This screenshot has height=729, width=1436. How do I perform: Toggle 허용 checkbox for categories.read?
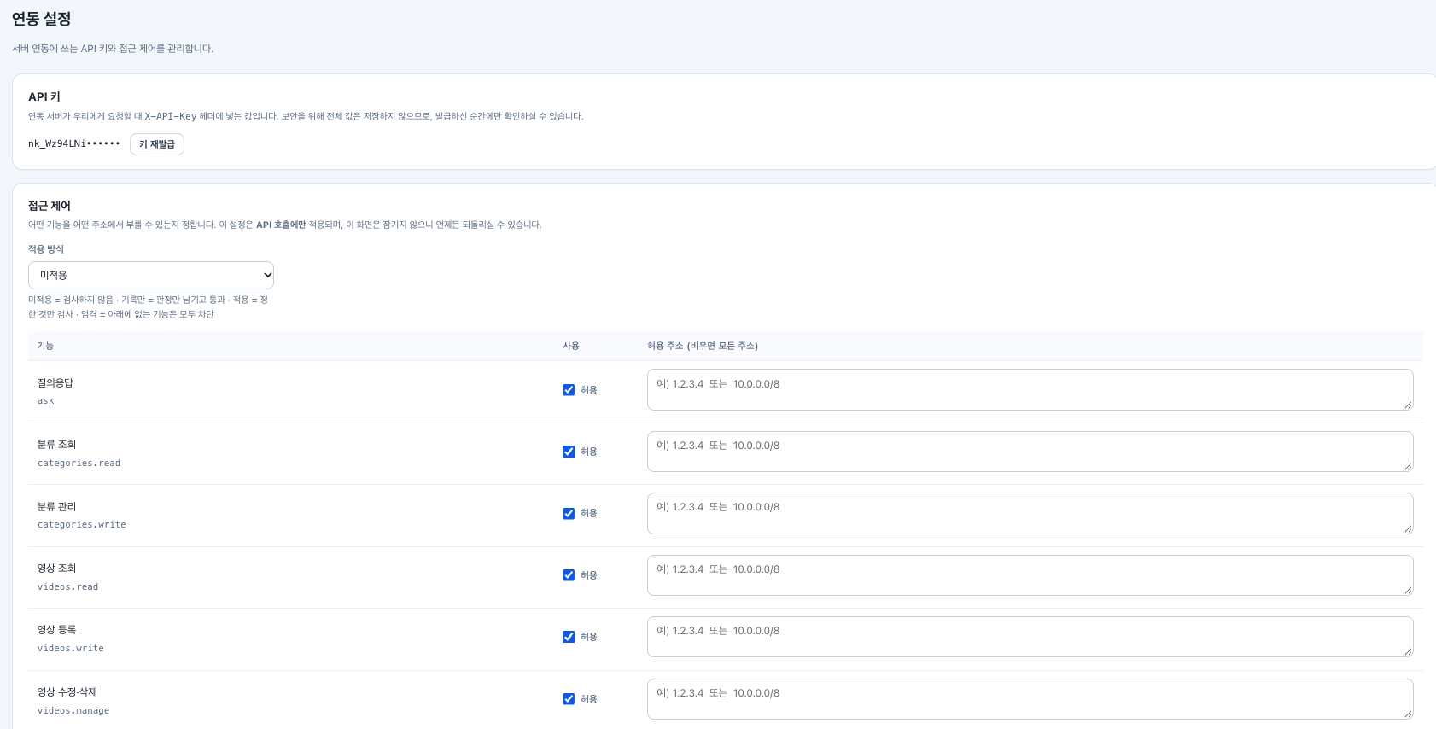click(569, 452)
